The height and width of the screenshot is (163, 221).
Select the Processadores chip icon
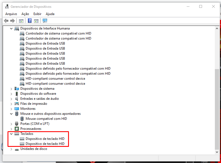(17, 129)
